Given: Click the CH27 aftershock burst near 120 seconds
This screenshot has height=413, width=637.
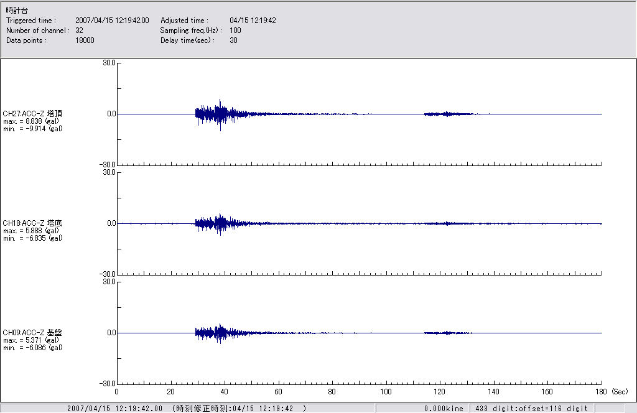Looking at the screenshot, I should click(449, 114).
